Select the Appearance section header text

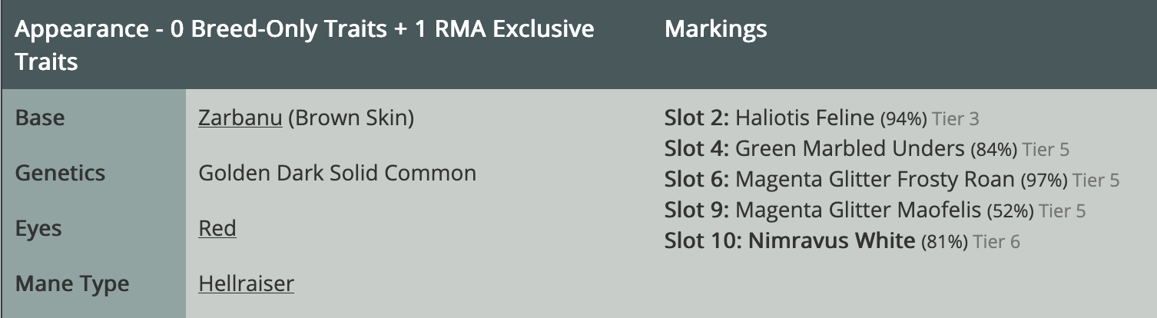pyautogui.click(x=304, y=45)
